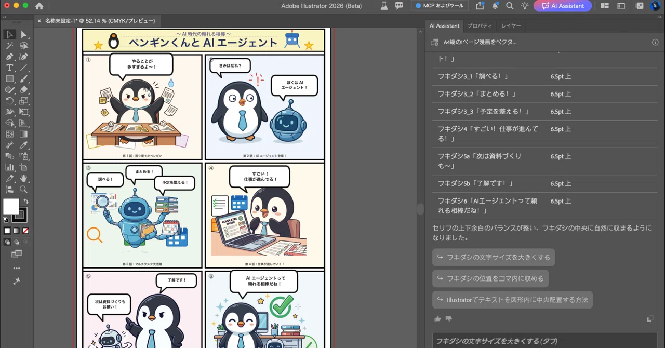Open the lightbulb learn icon
The width and height of the screenshot is (665, 348).
[x=525, y=6]
